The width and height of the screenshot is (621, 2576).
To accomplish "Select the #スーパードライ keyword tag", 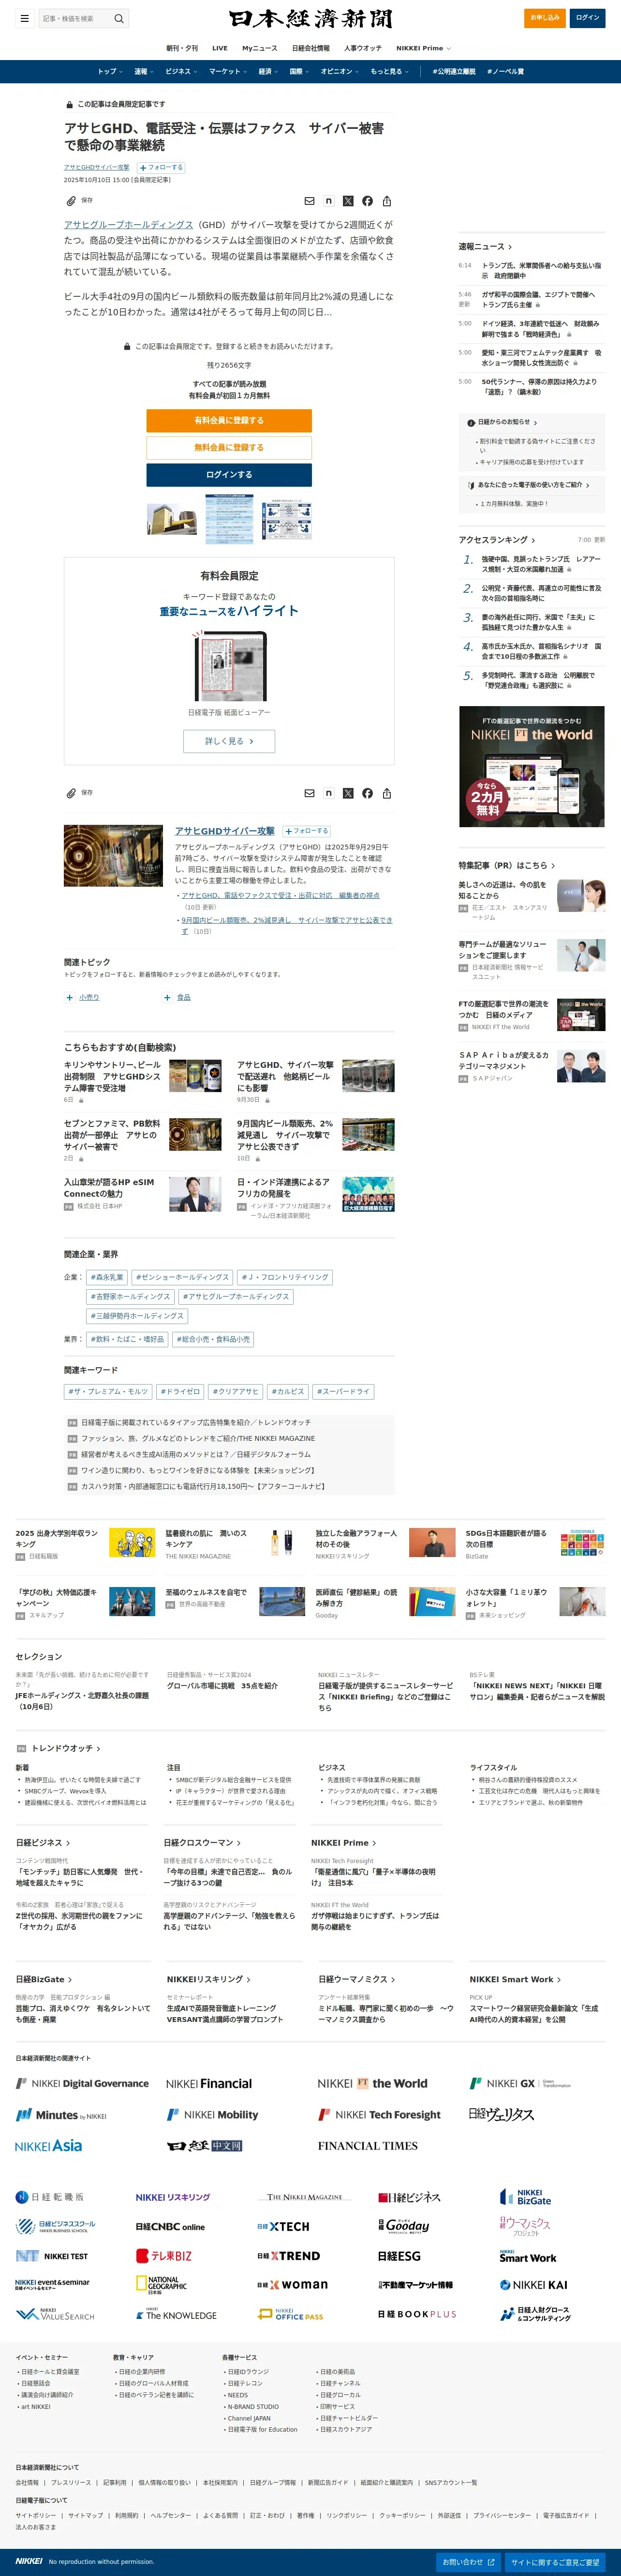I will (343, 1391).
